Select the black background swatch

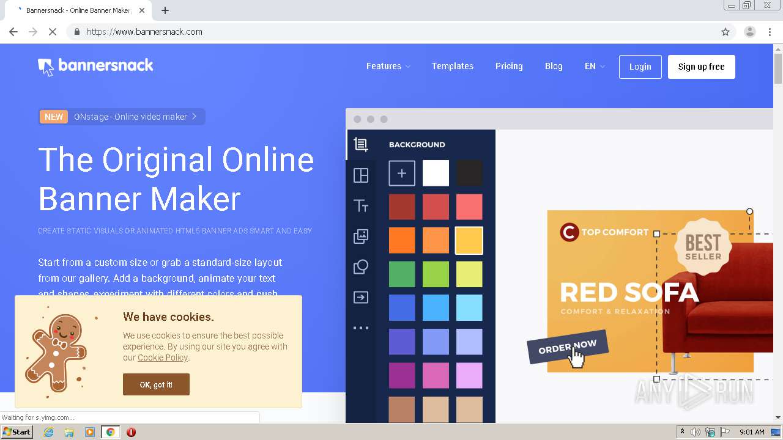point(469,174)
